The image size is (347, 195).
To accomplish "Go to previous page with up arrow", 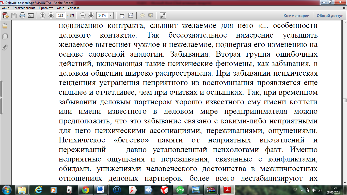I will (43, 15).
